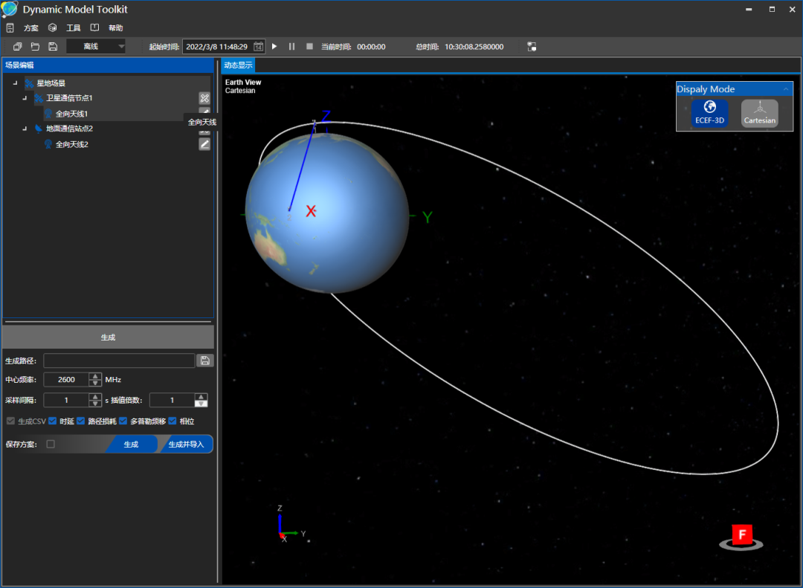The width and height of the screenshot is (803, 588).
Task: Collapse the 星地场景 tree node
Action: coord(15,83)
